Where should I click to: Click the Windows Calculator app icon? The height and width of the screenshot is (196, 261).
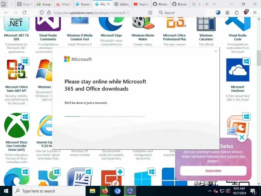206,24
